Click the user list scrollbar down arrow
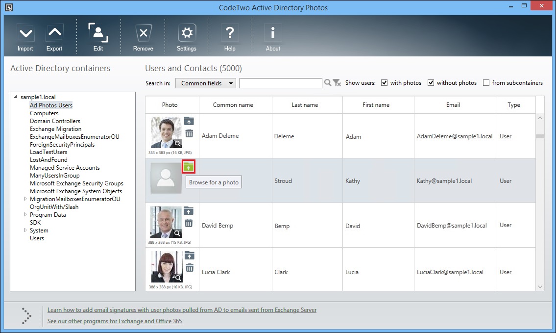The width and height of the screenshot is (556, 333). pyautogui.click(x=540, y=287)
